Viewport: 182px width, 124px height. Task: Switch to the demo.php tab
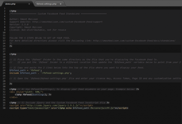[11, 4]
